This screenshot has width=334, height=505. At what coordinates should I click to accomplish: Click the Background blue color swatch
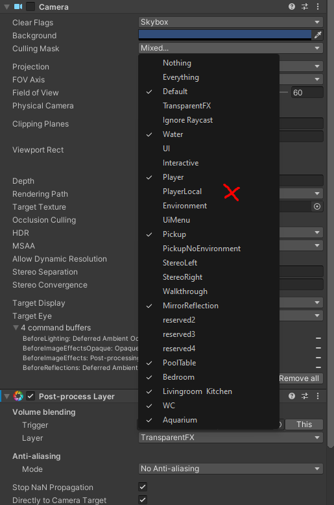(225, 34)
